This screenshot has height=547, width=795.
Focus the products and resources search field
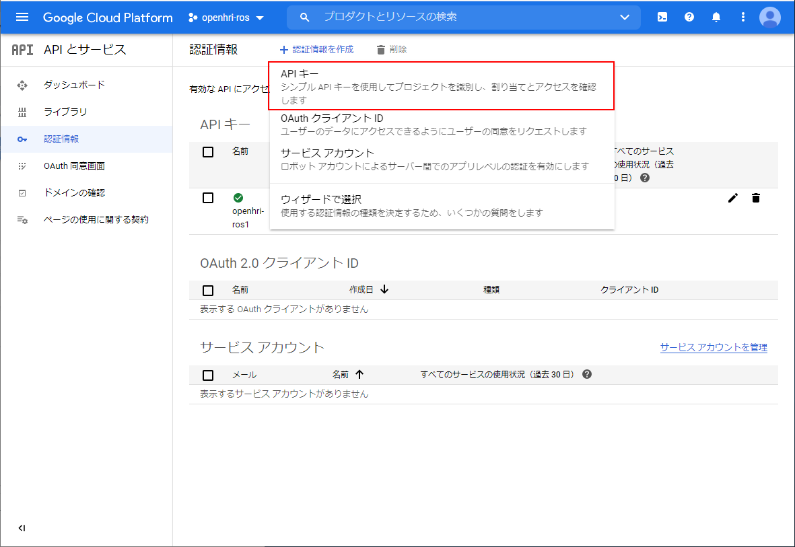point(464,17)
